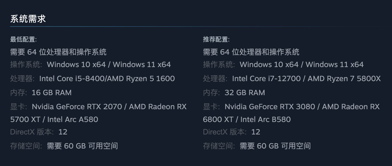
Task: Click the Nvidia GeForce RTX 3080 text
Action: [x=270, y=107]
